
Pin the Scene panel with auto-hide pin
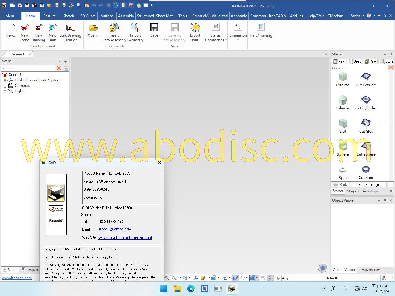(65, 61)
